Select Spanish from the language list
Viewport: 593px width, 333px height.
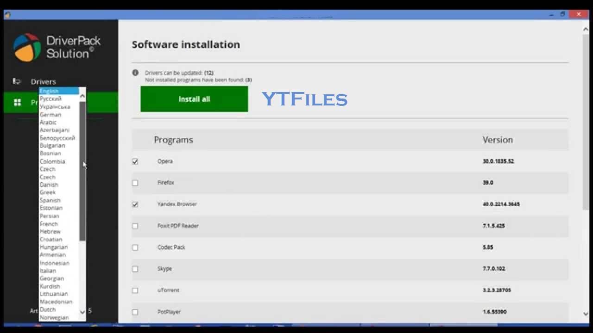point(59,200)
